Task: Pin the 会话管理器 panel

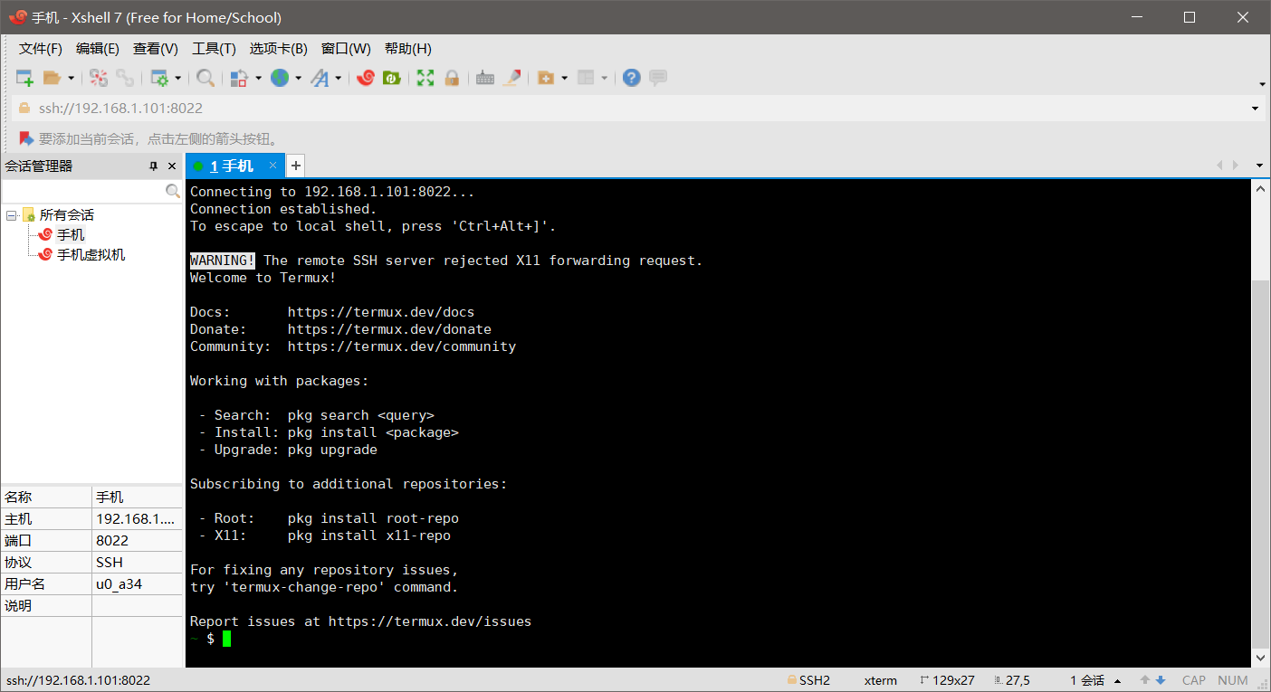Action: (x=153, y=166)
